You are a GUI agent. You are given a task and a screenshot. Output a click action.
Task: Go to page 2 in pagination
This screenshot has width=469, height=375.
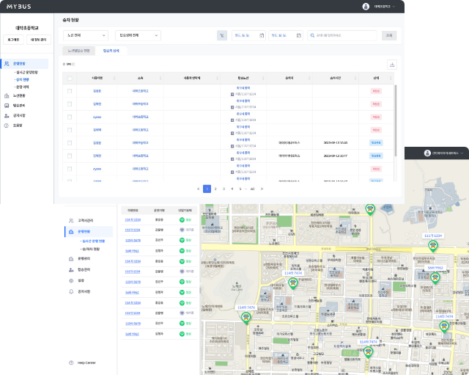click(x=215, y=189)
